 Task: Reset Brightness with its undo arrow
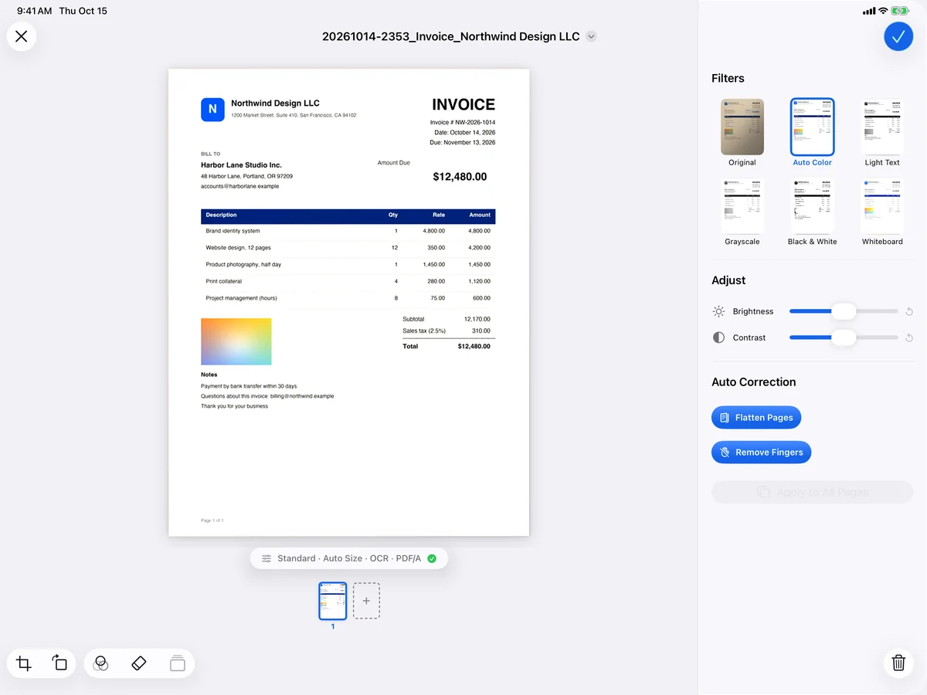[x=909, y=312]
